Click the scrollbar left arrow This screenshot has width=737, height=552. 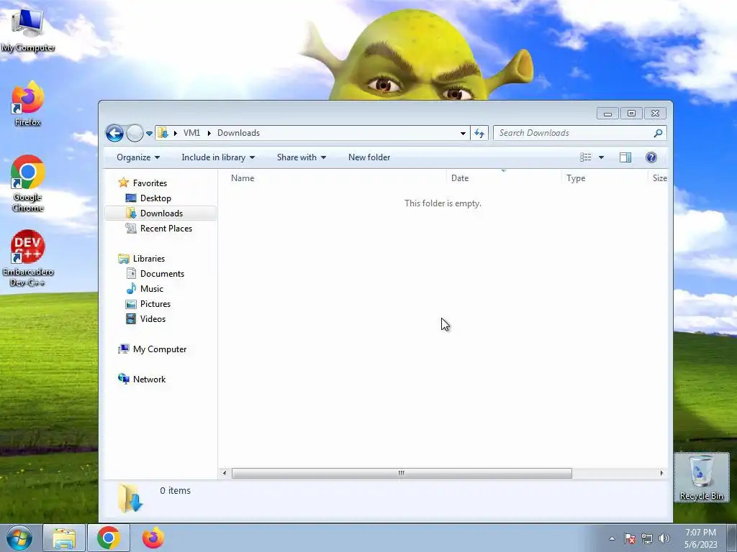pyautogui.click(x=225, y=473)
